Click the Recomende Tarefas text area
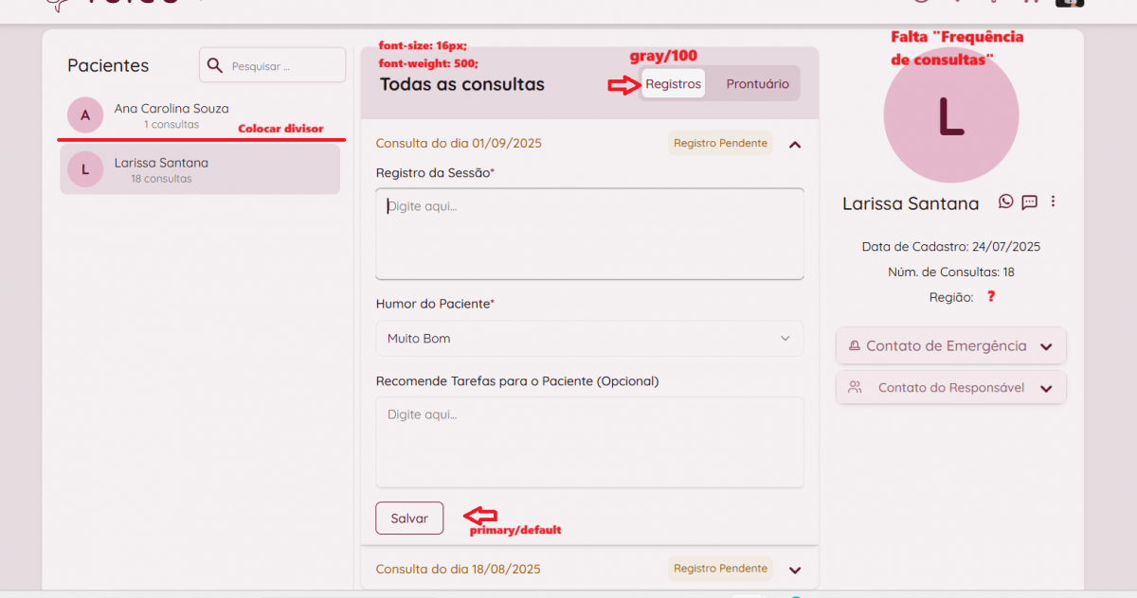 [589, 442]
